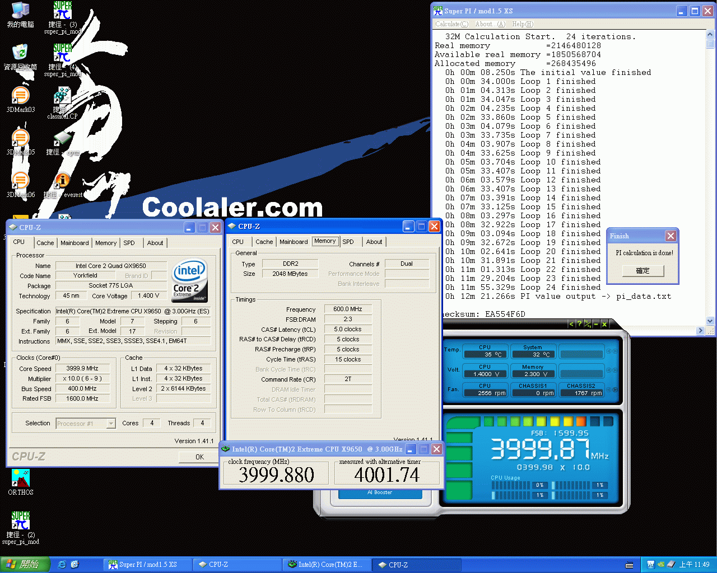
Task: Select Mainboard tab in middle CPU-Z window
Action: 294,242
